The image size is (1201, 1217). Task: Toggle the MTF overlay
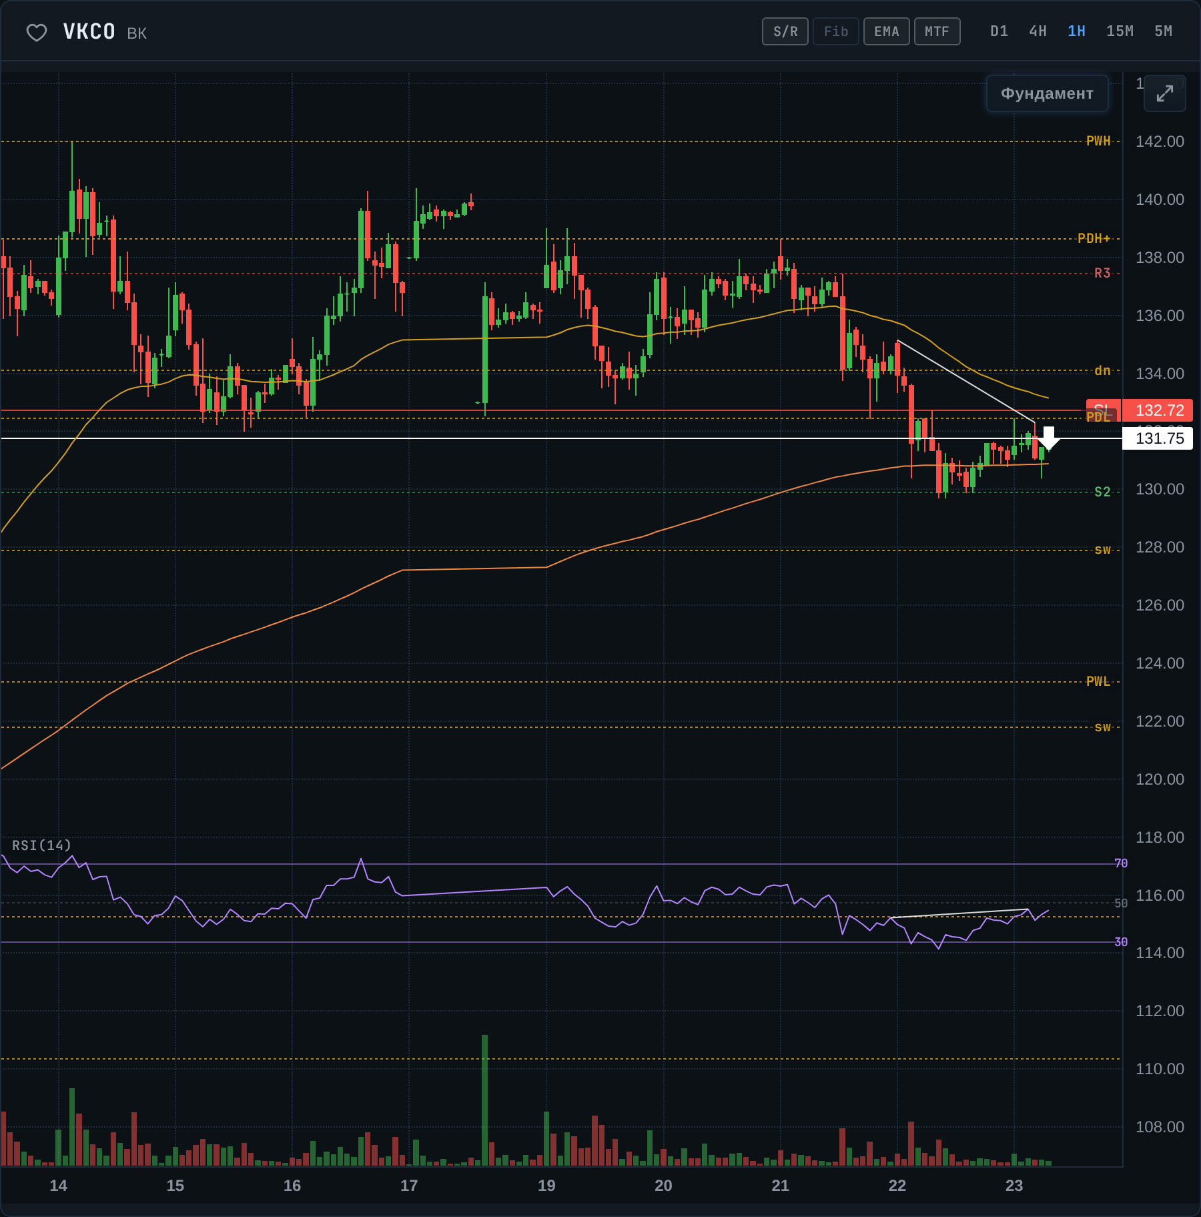click(x=937, y=31)
